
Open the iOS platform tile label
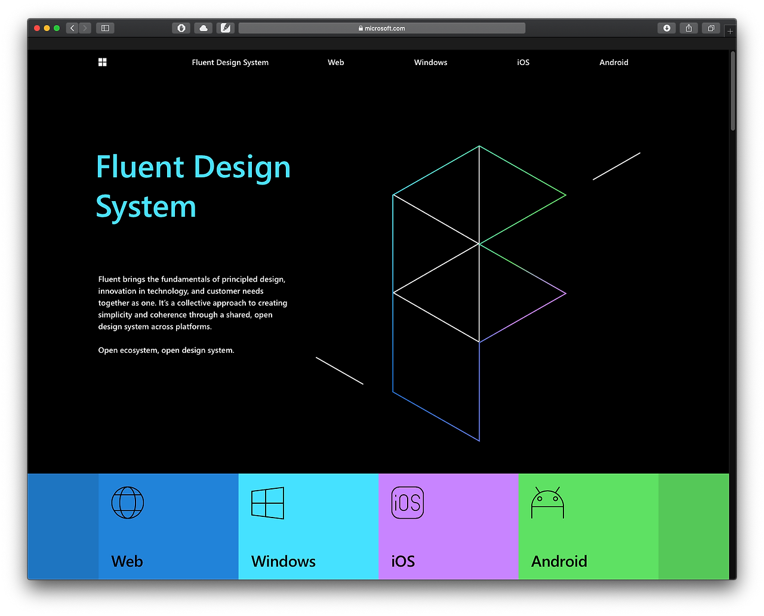403,561
